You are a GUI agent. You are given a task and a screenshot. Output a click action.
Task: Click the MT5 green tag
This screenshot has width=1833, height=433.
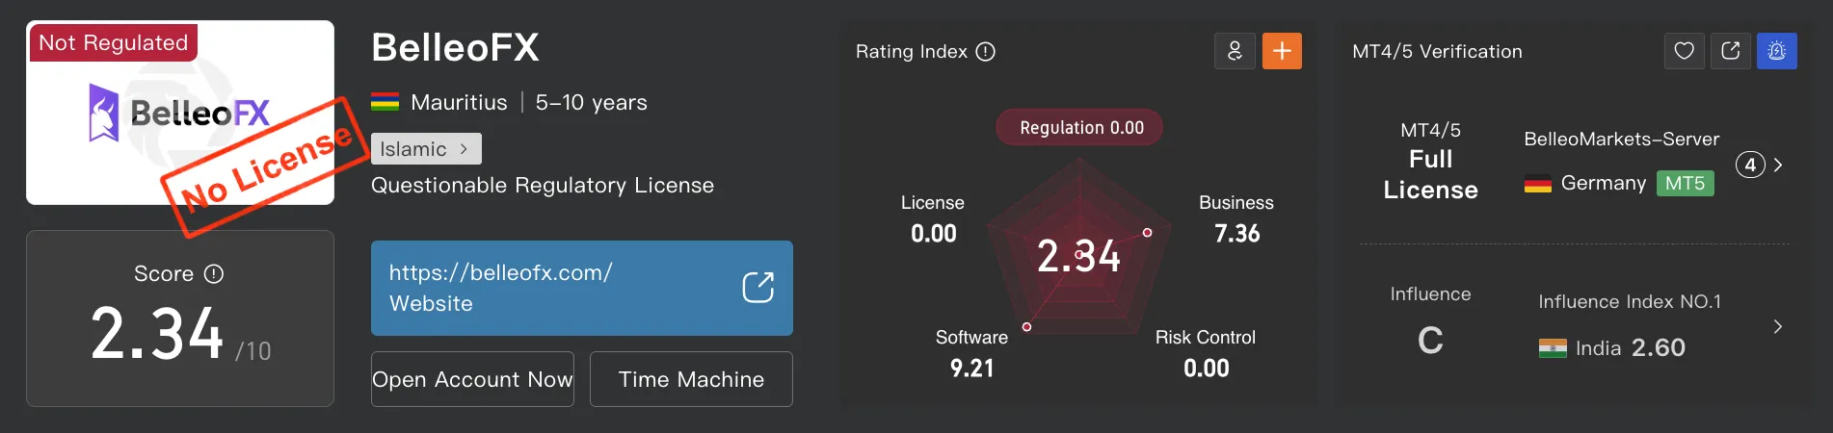[1685, 183]
